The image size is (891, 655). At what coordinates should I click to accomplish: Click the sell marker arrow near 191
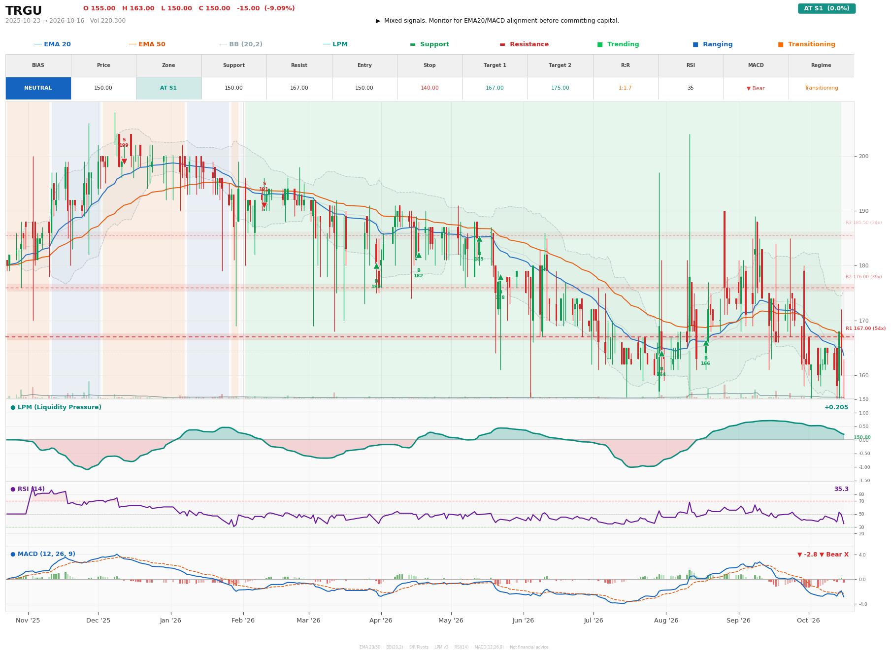(x=264, y=205)
